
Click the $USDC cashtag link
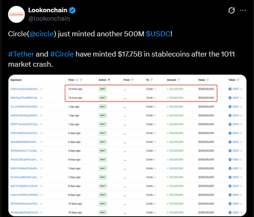pyautogui.click(x=159, y=33)
